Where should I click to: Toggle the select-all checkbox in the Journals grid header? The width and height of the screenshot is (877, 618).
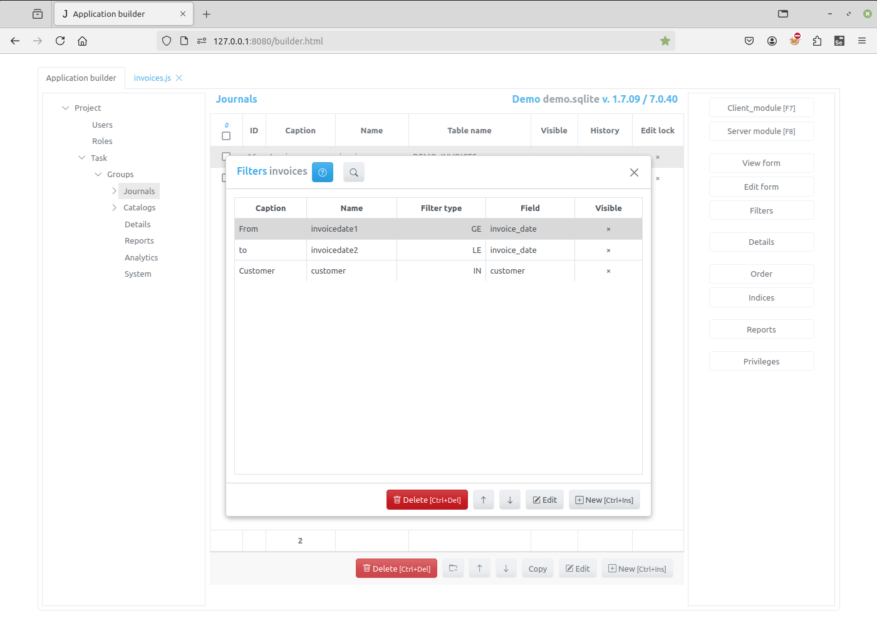pos(226,135)
